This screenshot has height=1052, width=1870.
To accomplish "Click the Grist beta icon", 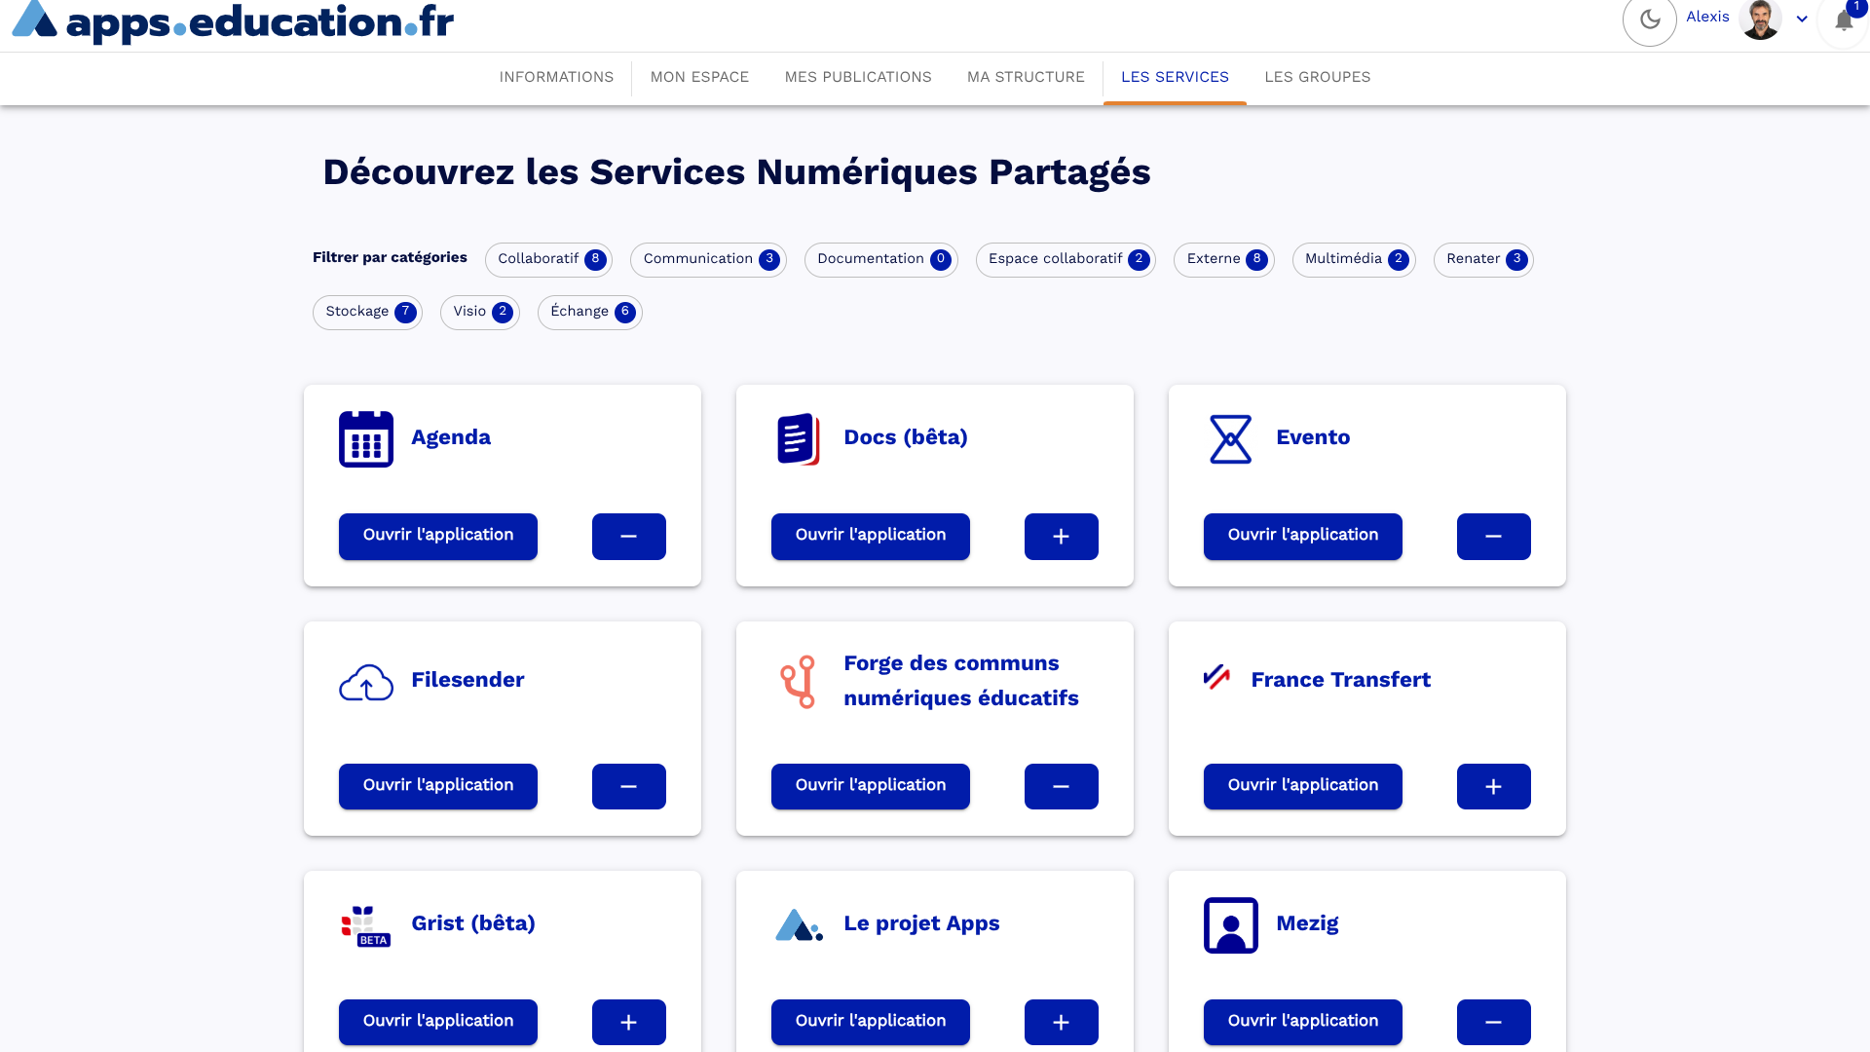I will point(366,925).
